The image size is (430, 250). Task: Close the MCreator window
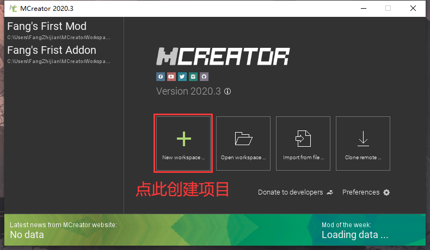point(413,8)
